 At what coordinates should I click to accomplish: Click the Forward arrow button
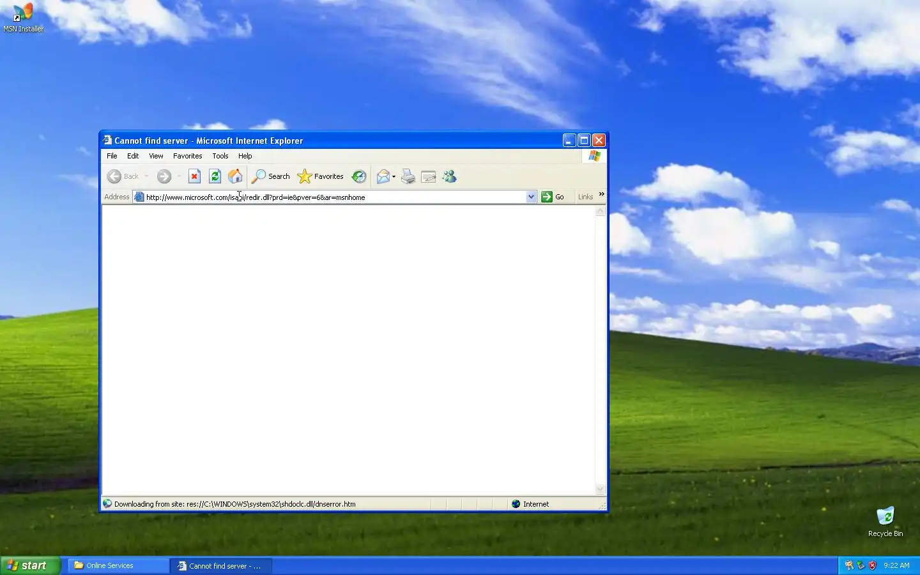pos(164,176)
